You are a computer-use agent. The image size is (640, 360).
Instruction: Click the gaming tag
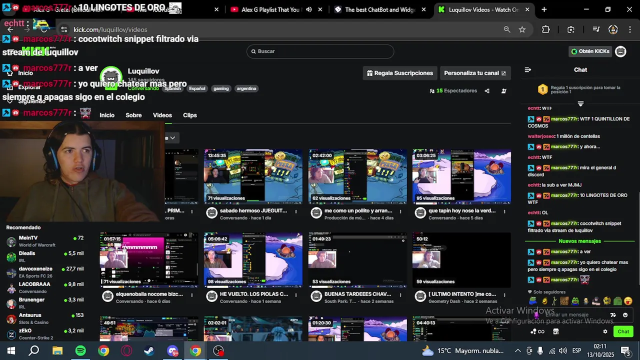(221, 88)
